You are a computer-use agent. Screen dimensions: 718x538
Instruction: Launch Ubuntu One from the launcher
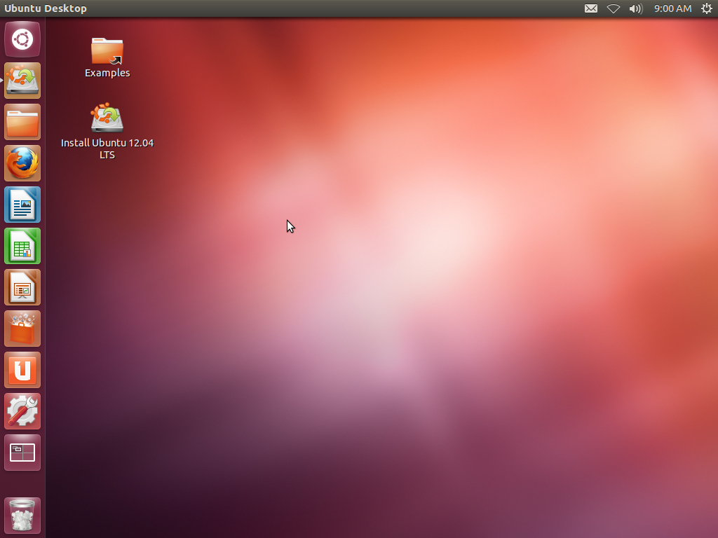tap(22, 370)
